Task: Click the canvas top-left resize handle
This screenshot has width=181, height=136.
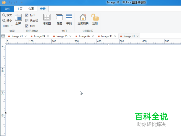Action: tap(5, 44)
